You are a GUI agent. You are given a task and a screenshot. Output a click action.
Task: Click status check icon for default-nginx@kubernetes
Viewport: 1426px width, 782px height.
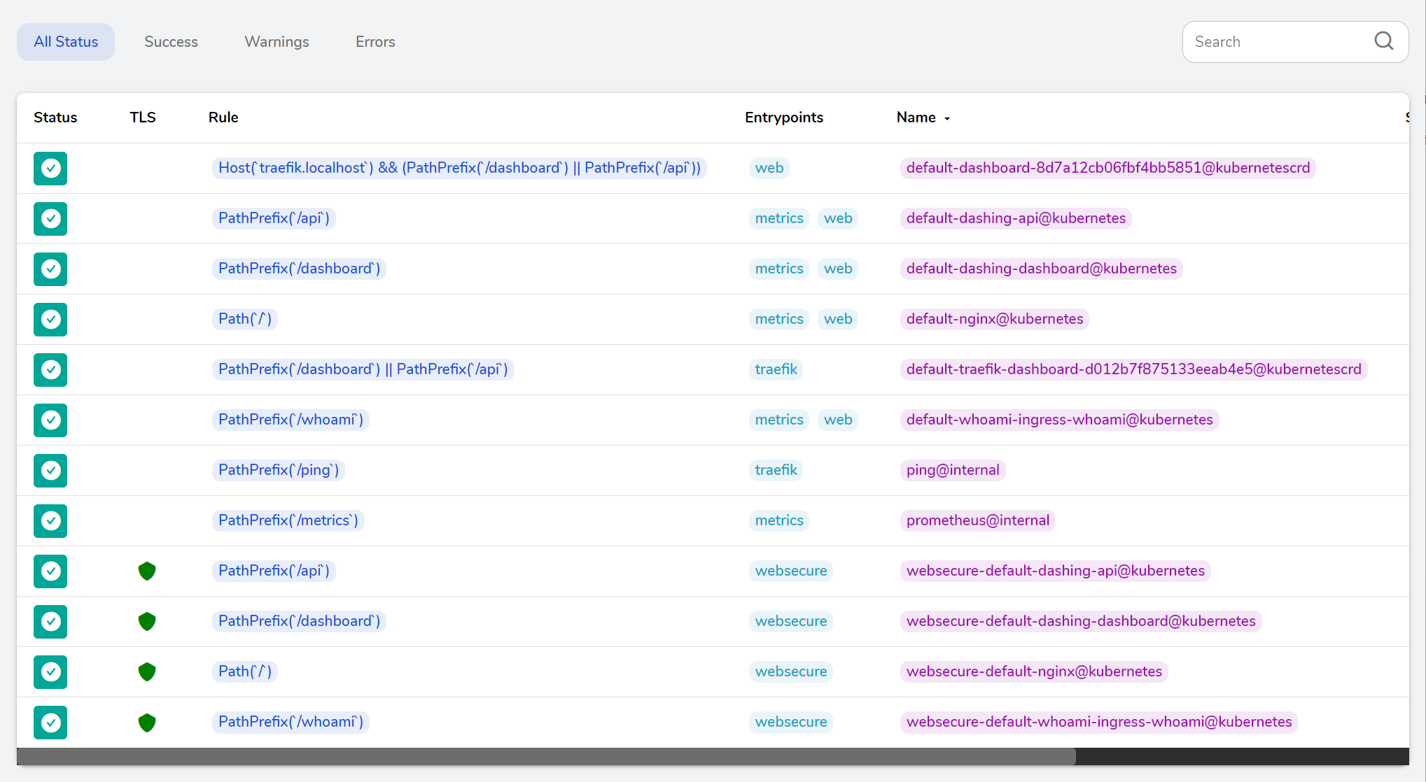coord(50,319)
